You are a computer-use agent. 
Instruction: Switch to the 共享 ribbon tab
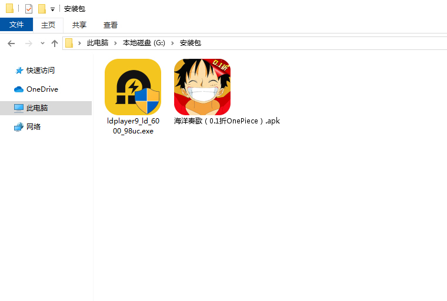[79, 25]
